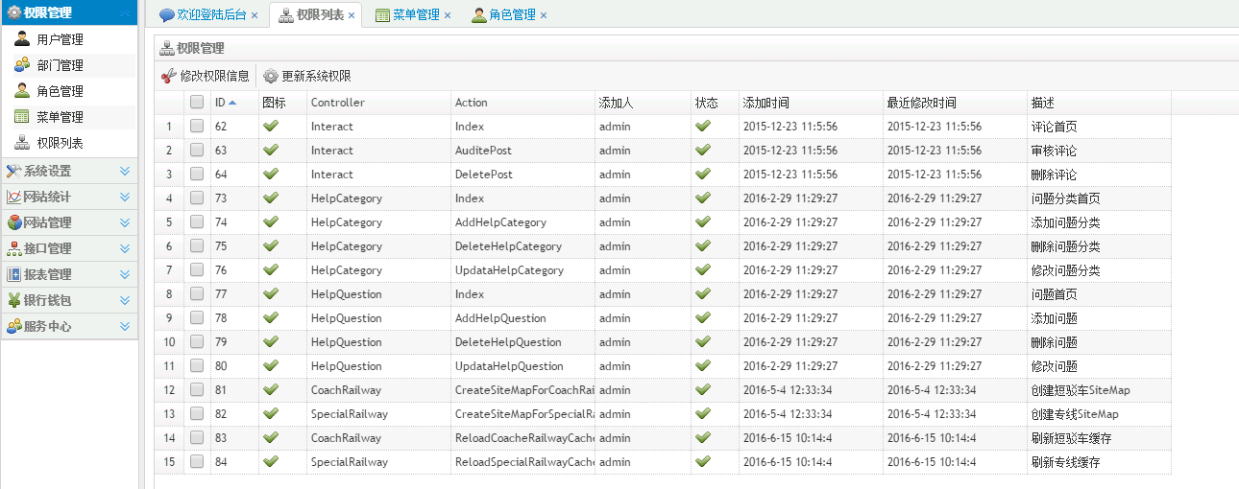Expand the 银行钱包 section chevron
This screenshot has height=489, width=1239.
click(x=125, y=300)
